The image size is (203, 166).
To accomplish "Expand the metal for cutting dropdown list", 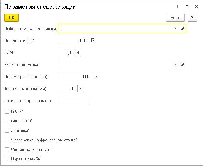I will [x=175, y=28].
